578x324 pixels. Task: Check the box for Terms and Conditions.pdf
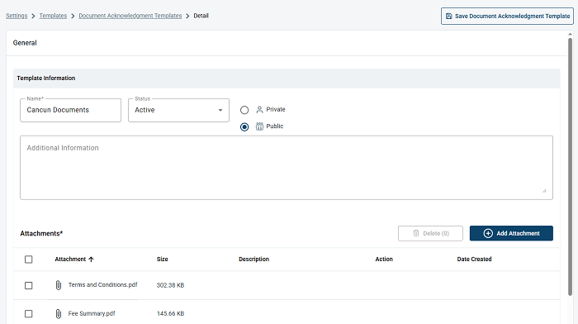point(28,286)
